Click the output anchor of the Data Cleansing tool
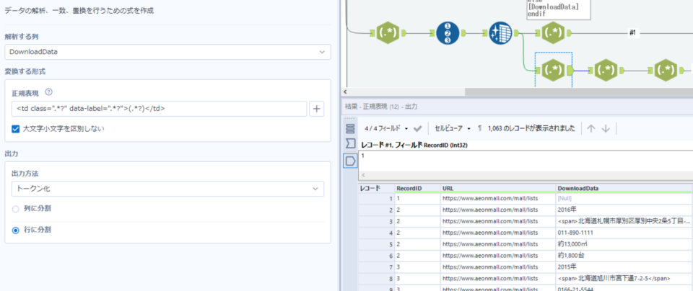The image size is (693, 291). click(516, 33)
